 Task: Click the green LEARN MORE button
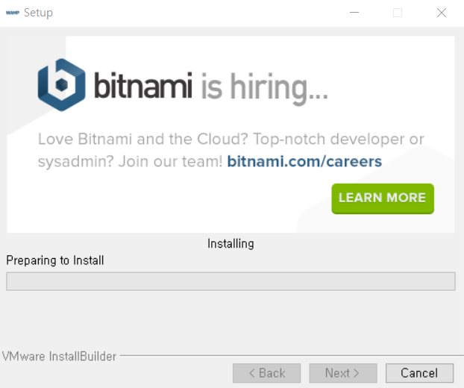click(x=383, y=198)
